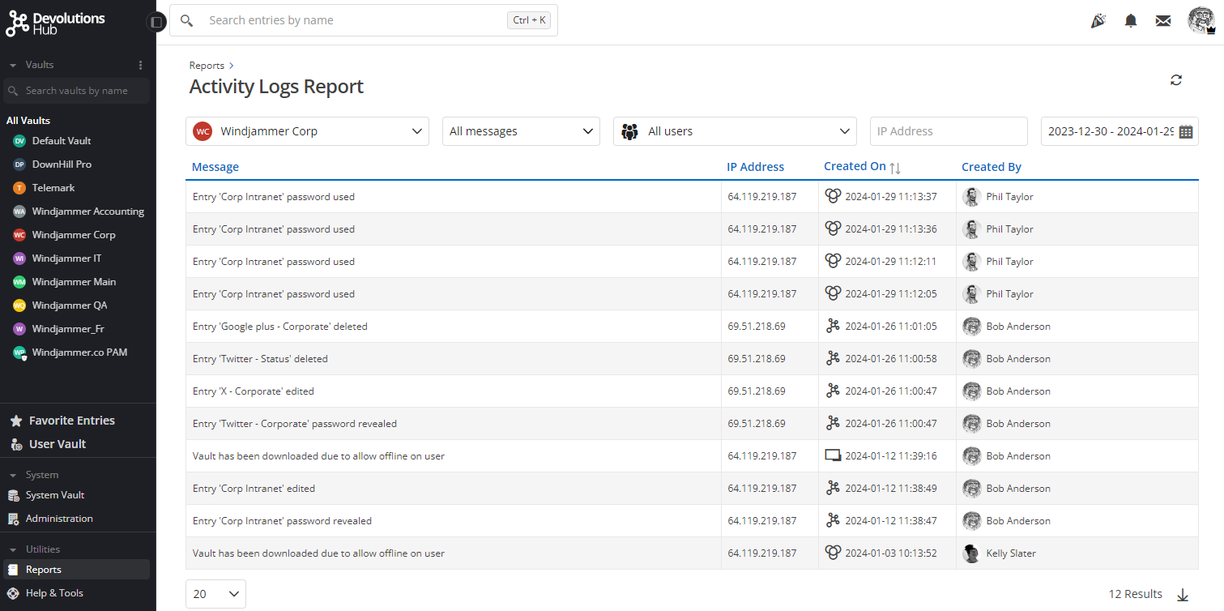This screenshot has height=611, width=1224.
Task: Open the user profile avatar menu
Action: coord(1202,20)
